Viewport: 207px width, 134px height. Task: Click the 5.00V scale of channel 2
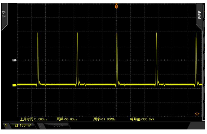pyautogui.click(x=57, y=125)
